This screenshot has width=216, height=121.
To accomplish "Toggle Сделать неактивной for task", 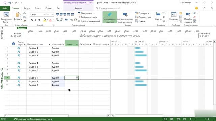I will point(89,21).
